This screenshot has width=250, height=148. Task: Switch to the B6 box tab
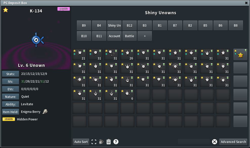tap(220, 25)
